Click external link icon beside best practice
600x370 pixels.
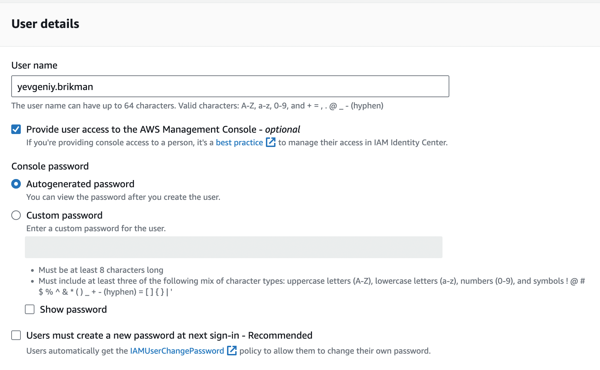[271, 142]
